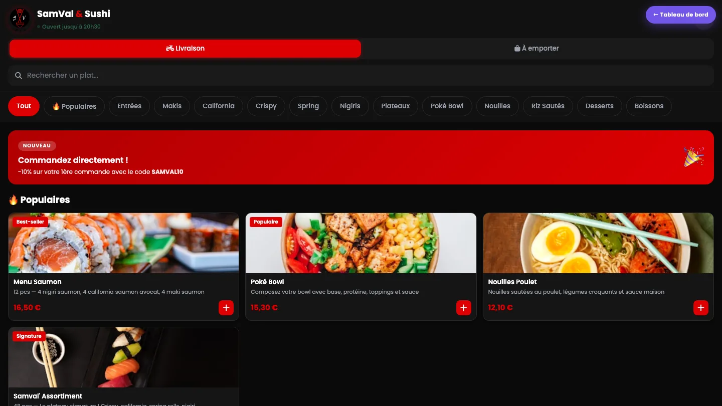Click the Composez votre bowl description
This screenshot has width=722, height=406.
pyautogui.click(x=334, y=292)
